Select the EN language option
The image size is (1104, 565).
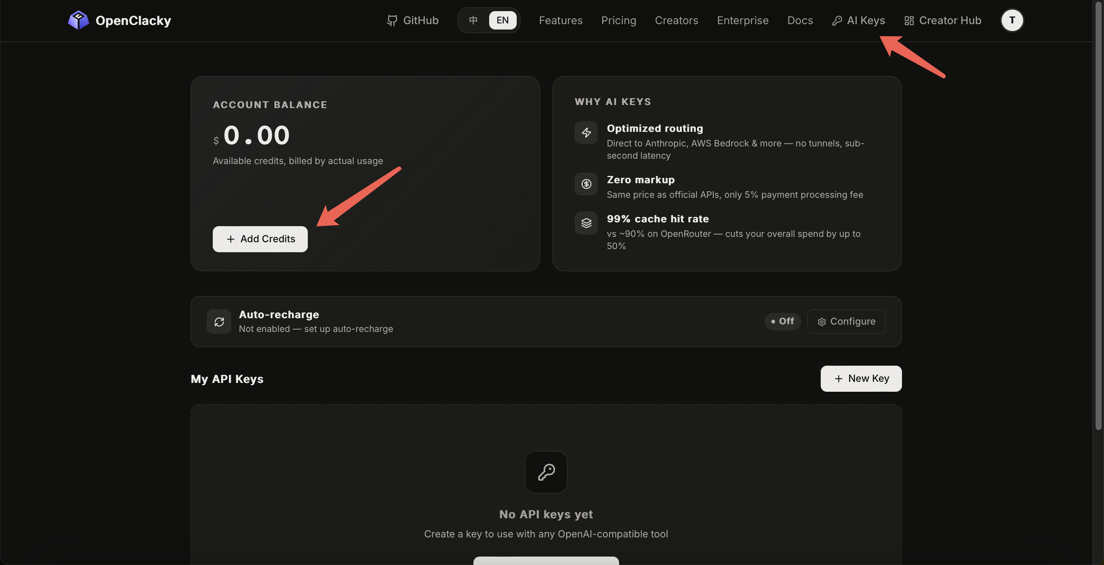502,20
